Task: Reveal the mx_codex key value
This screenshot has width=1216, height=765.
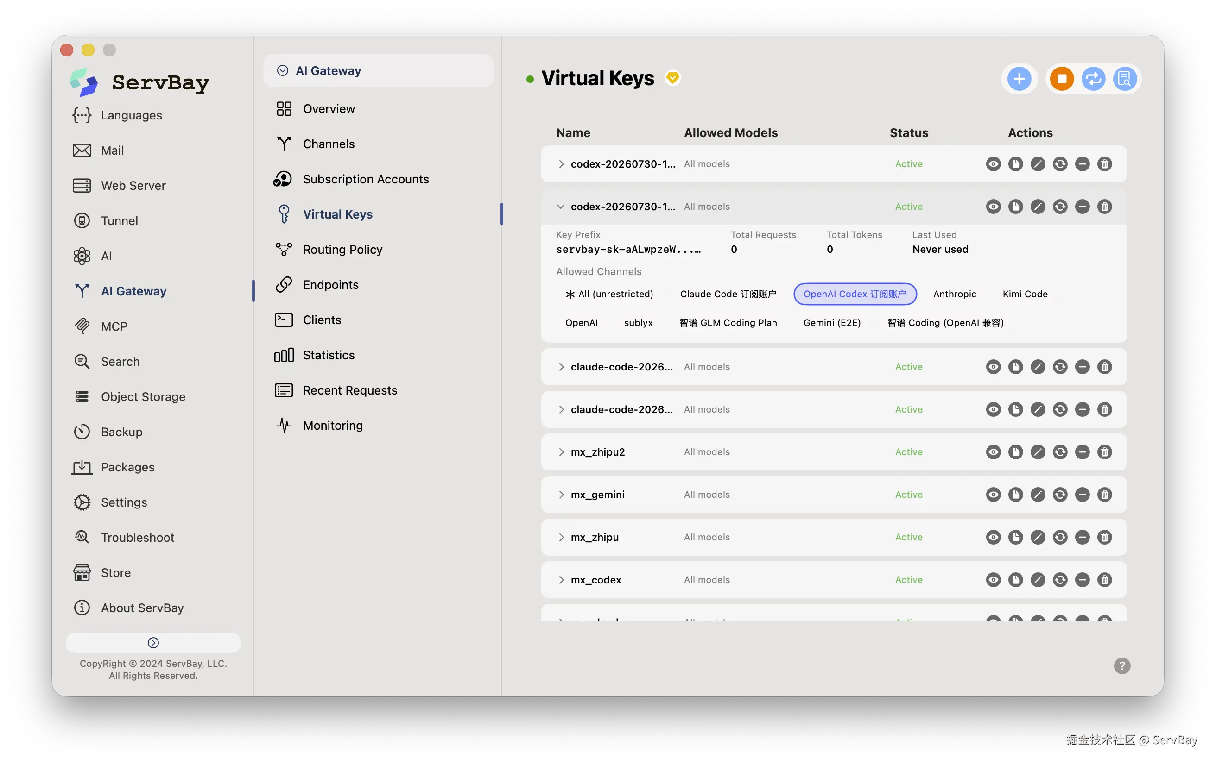Action: 993,580
